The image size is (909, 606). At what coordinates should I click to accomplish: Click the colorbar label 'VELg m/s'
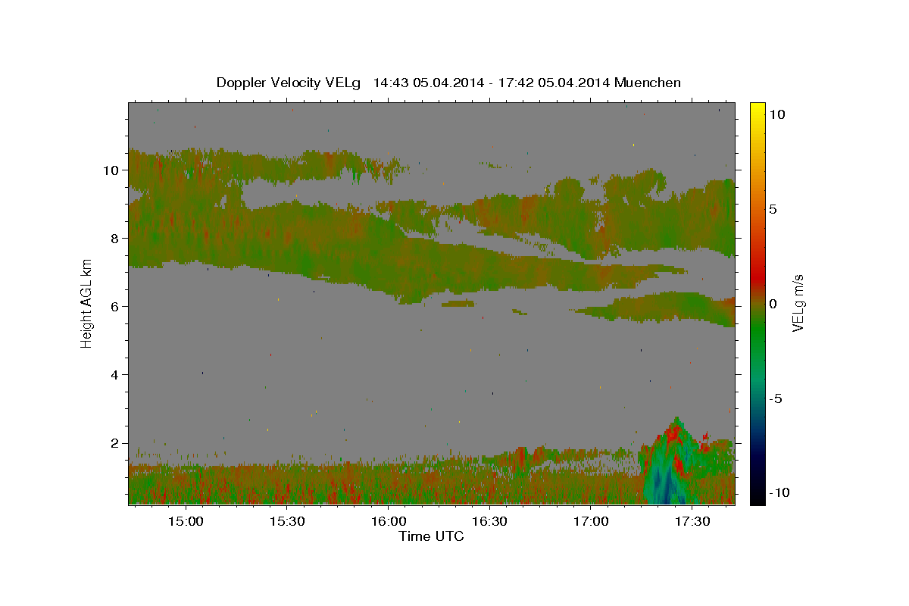798,303
